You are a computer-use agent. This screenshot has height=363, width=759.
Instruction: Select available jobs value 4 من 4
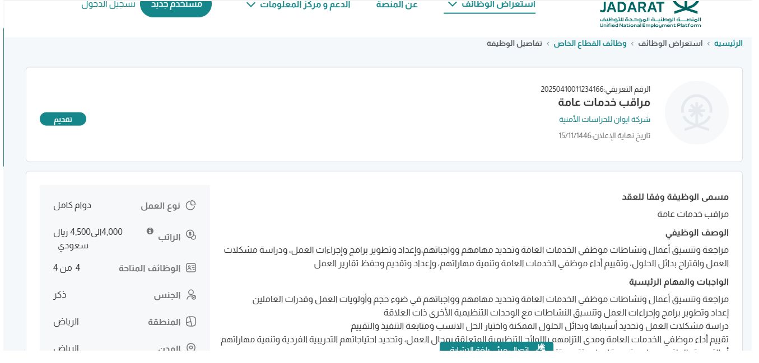pyautogui.click(x=67, y=267)
